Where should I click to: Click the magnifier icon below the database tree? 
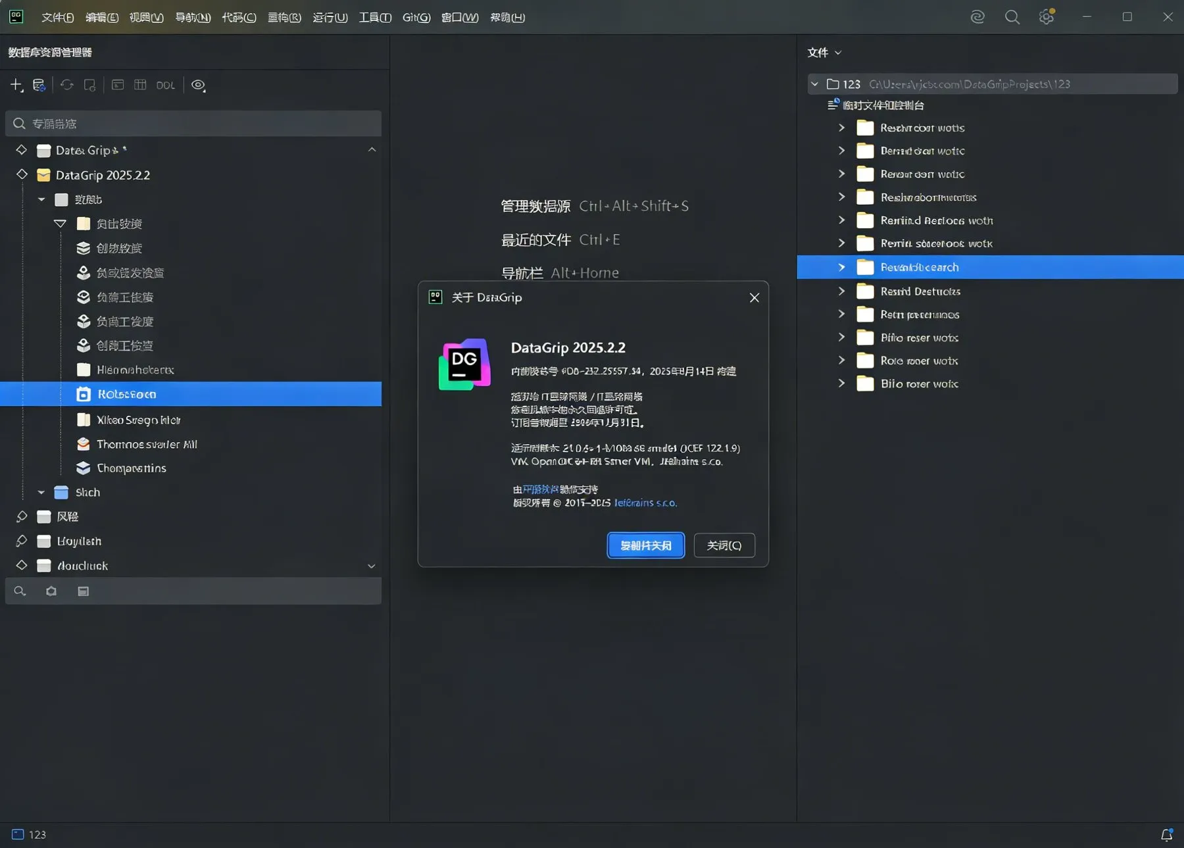[20, 591]
